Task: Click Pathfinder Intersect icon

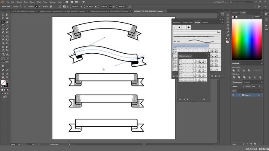Action: coord(244,70)
